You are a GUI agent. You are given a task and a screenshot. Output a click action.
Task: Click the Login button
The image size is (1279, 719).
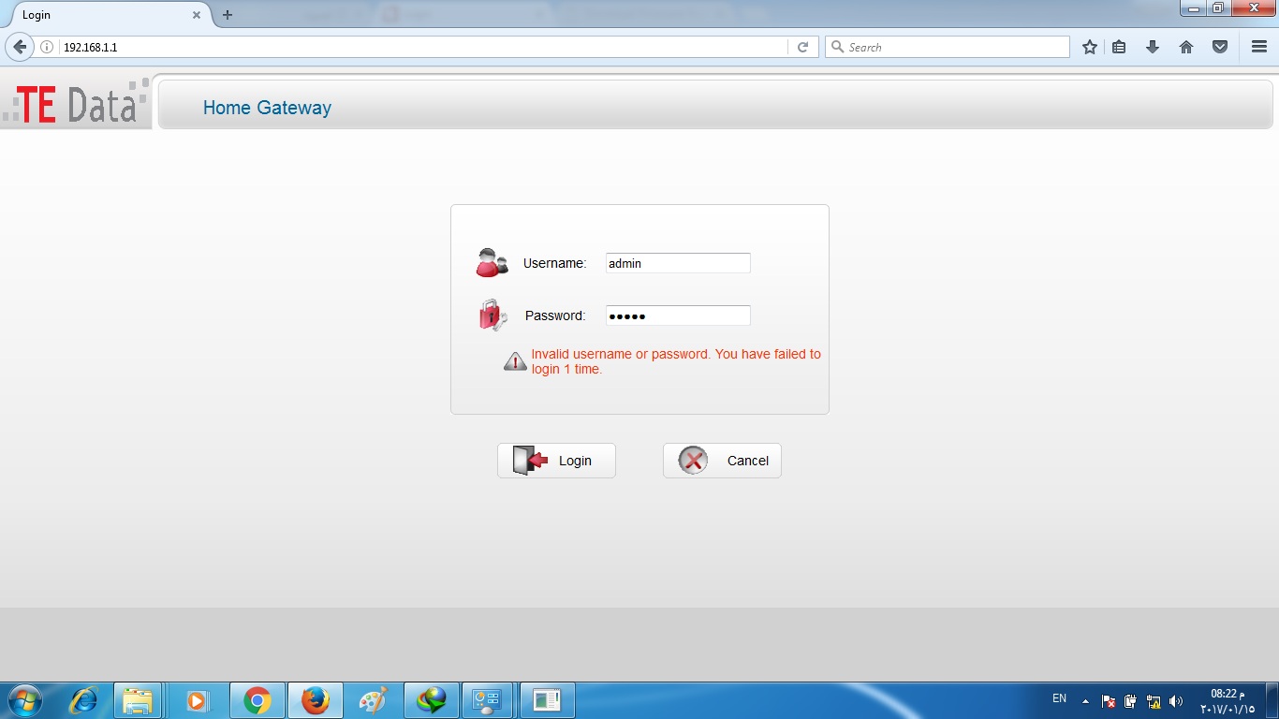click(556, 461)
